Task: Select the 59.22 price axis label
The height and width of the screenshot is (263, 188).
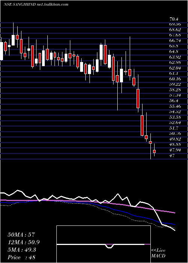Action: pos(175,85)
